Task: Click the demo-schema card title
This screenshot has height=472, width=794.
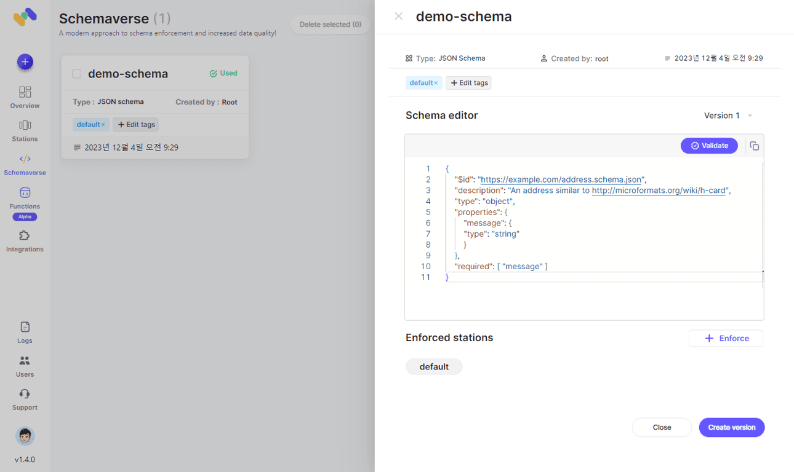Action: click(x=128, y=74)
